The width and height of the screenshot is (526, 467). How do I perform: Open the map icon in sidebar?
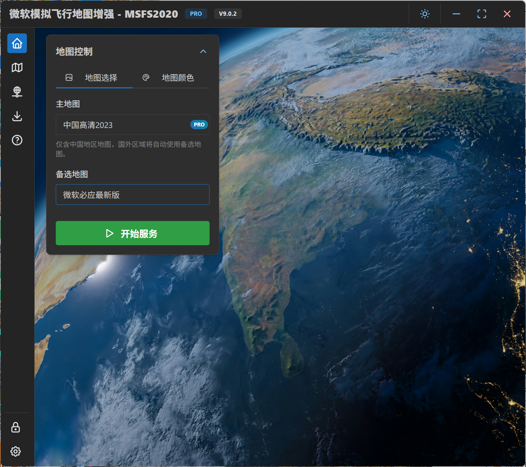pos(17,68)
